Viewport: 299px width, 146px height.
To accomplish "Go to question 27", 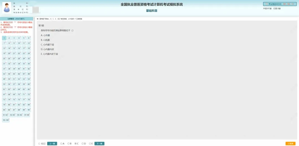I will point(14,59).
